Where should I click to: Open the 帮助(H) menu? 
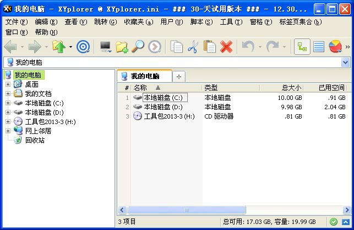46,32
